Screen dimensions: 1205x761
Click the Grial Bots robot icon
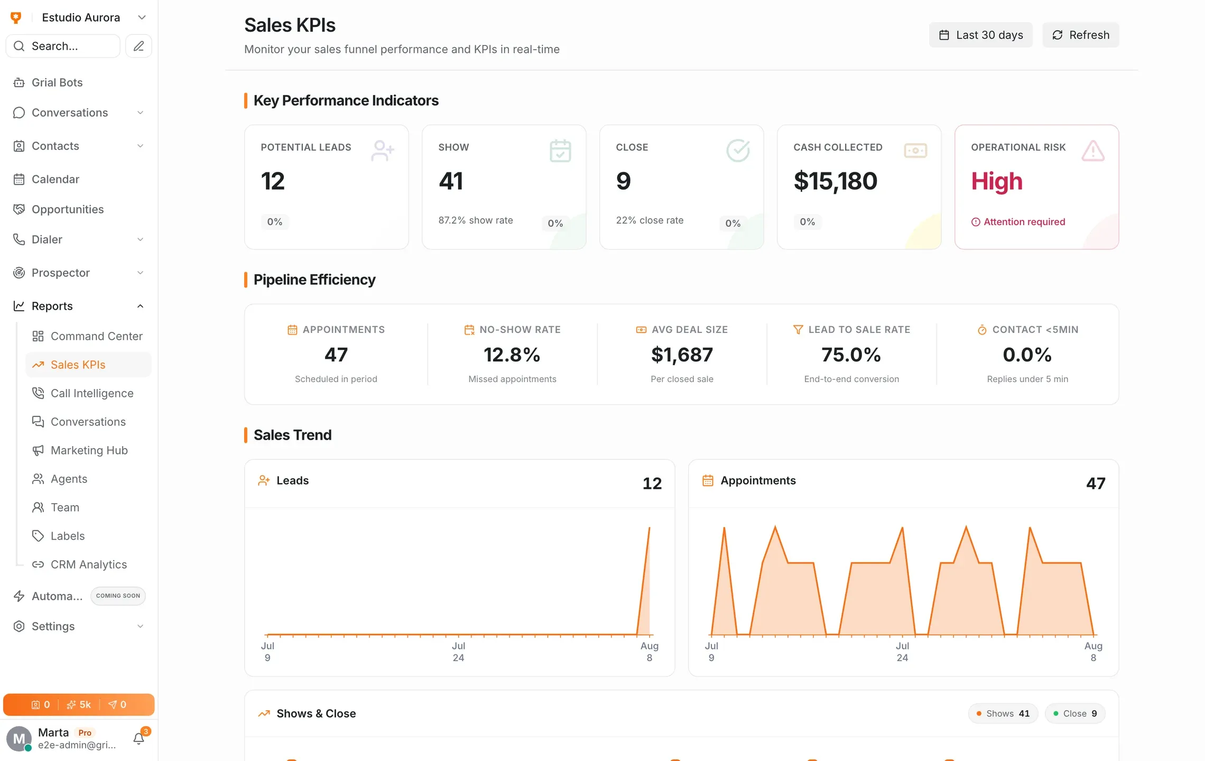click(x=19, y=82)
